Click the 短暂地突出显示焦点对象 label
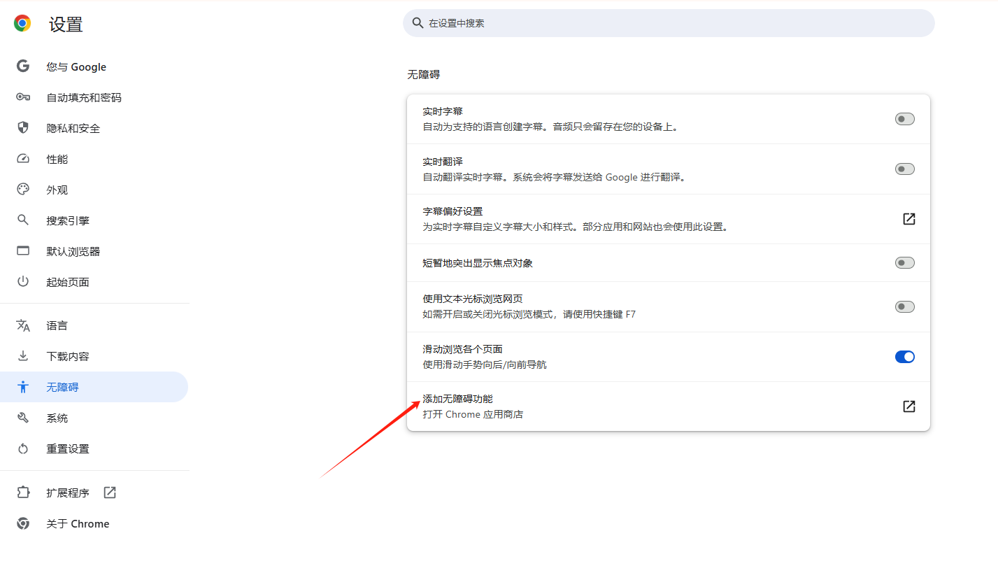This screenshot has height=566, width=998. pos(478,263)
